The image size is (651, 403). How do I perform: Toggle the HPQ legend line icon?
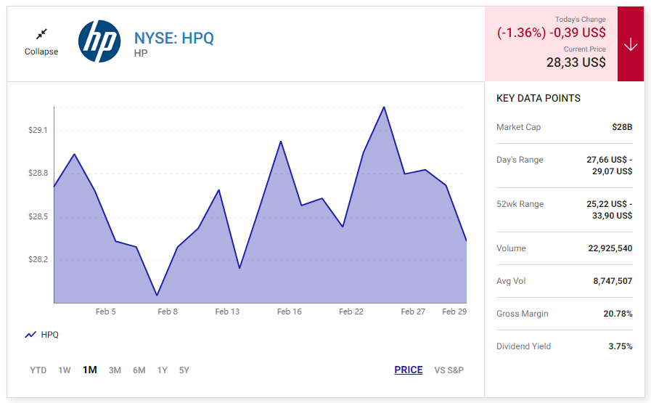30,335
